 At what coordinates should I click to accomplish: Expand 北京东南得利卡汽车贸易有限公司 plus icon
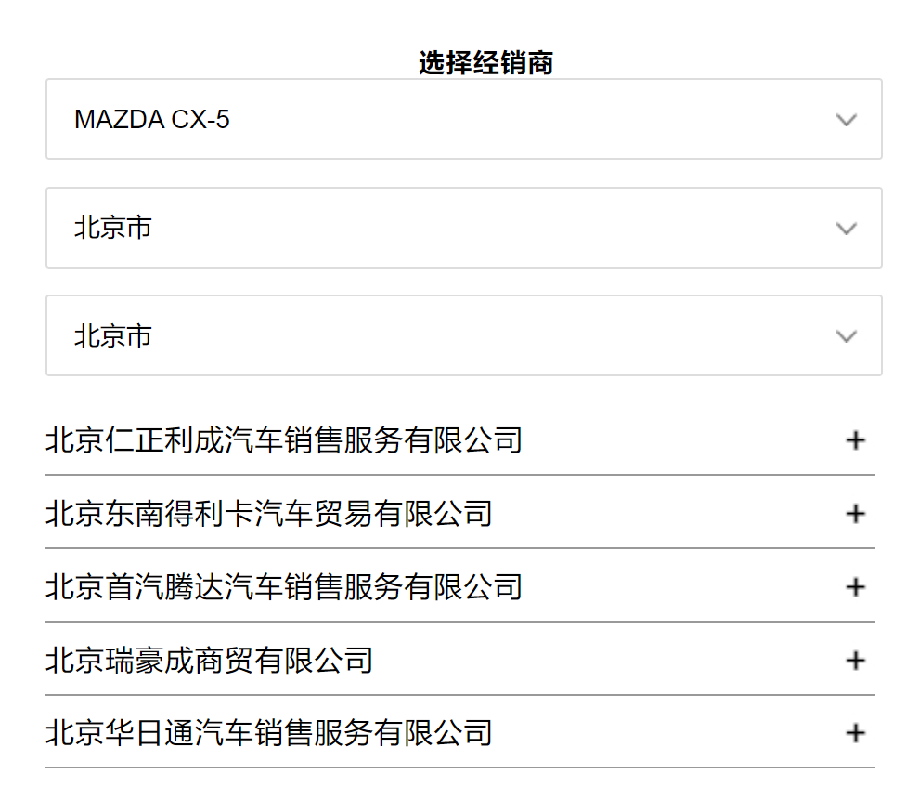(x=854, y=514)
